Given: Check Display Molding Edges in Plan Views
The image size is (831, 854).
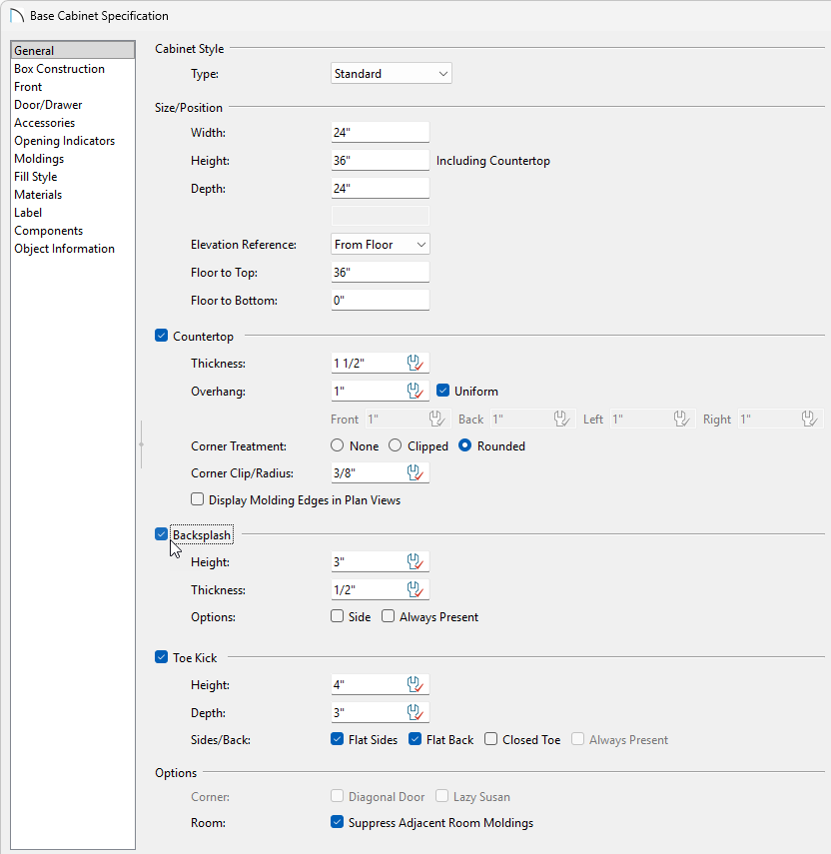Looking at the screenshot, I should (x=197, y=498).
